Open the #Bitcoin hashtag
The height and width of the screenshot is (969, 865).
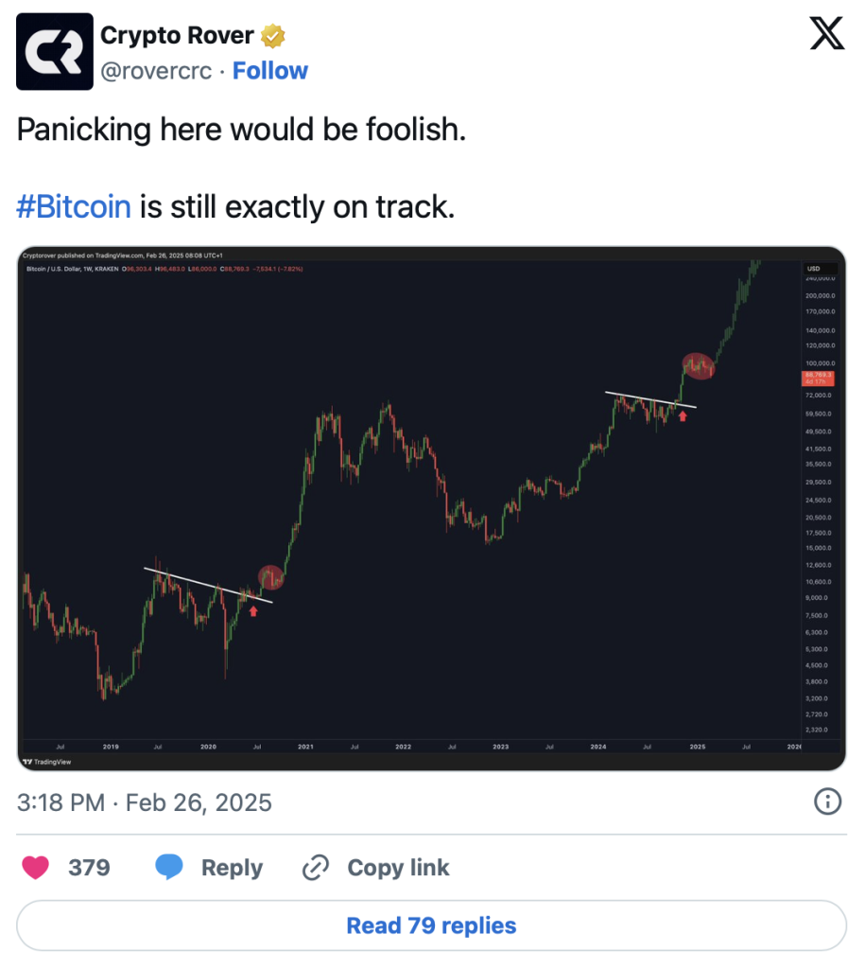[x=74, y=206]
